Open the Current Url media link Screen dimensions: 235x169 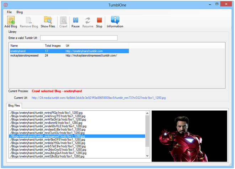(99, 98)
